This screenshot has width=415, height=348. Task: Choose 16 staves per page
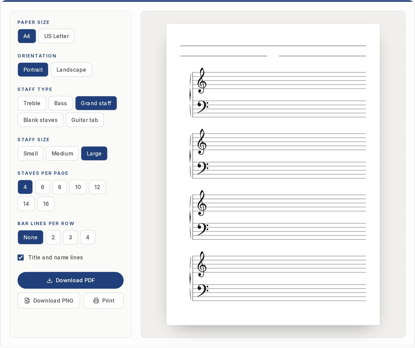[x=46, y=204]
